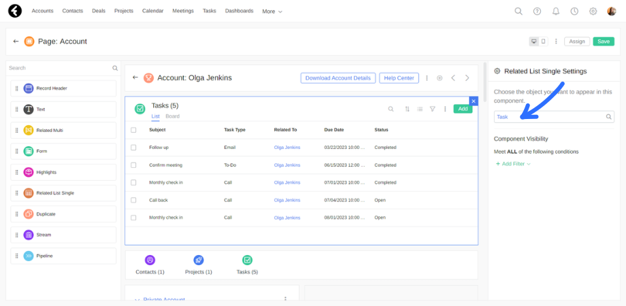Select the Related Multi component icon

click(x=29, y=130)
